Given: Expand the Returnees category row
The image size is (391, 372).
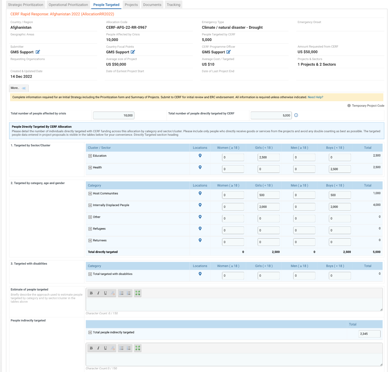Looking at the screenshot, I should (x=90, y=241).
